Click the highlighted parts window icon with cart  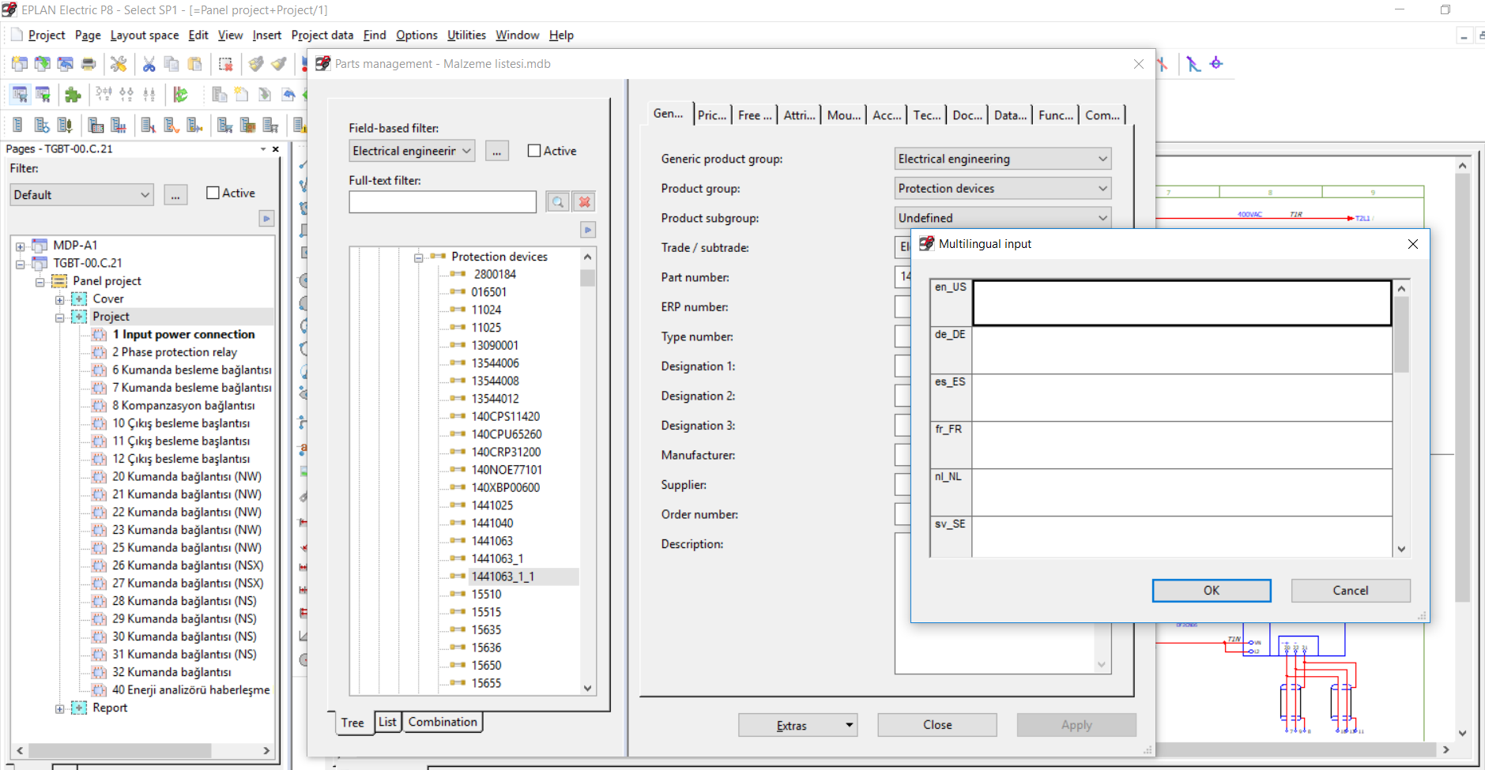pyautogui.click(x=20, y=95)
